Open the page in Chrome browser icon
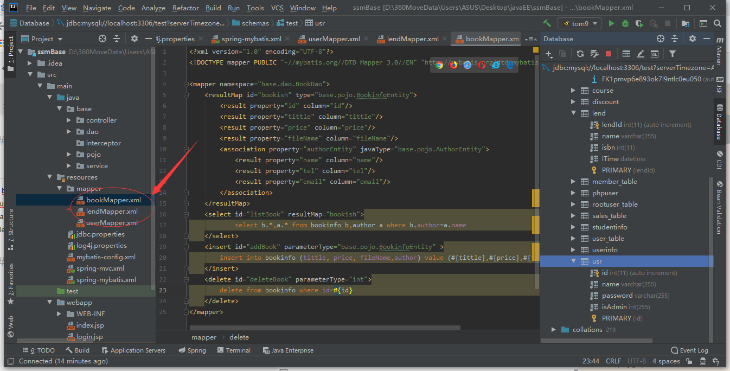Image resolution: width=730 pixels, height=371 pixels. [x=439, y=65]
